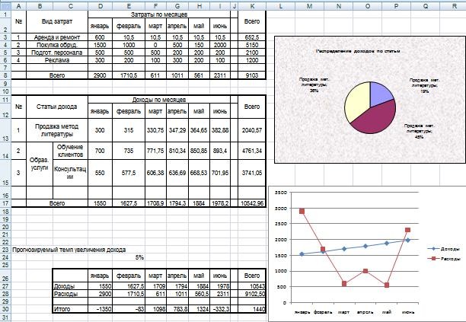Screen dimensions: 466x322
Task: Click the -332,3 result cell
Action: click(x=220, y=309)
